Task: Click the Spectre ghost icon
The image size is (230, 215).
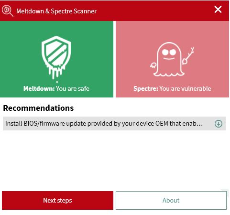Action: coord(172,59)
